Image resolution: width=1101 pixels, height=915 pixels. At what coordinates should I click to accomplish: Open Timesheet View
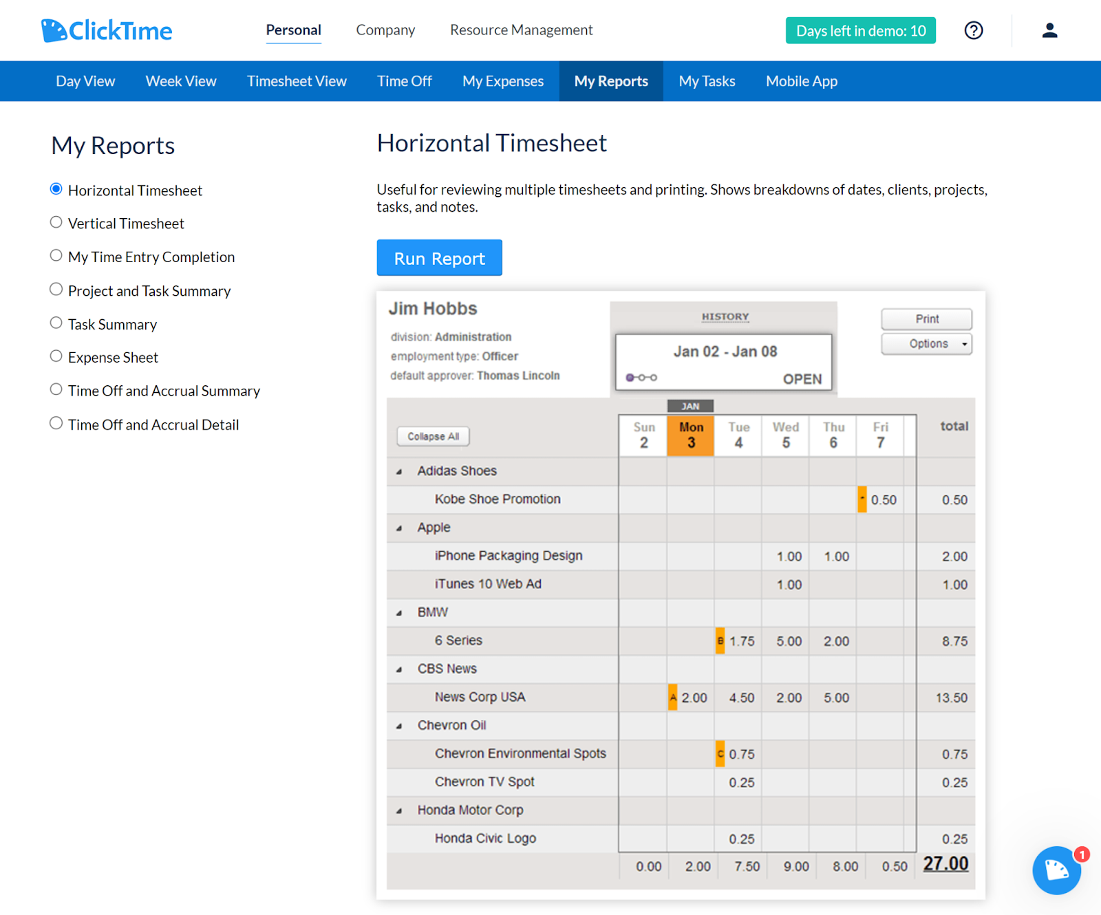pos(297,81)
